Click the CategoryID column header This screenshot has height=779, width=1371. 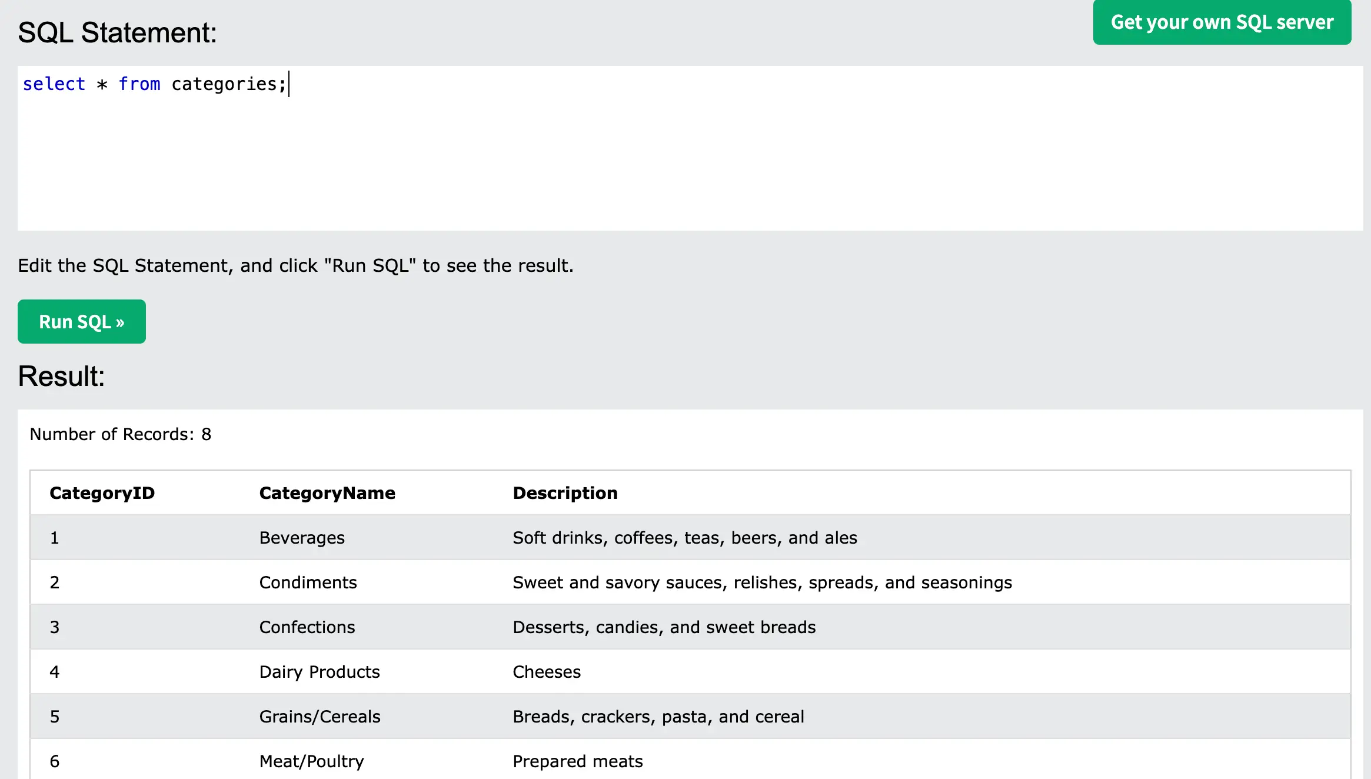tap(102, 492)
